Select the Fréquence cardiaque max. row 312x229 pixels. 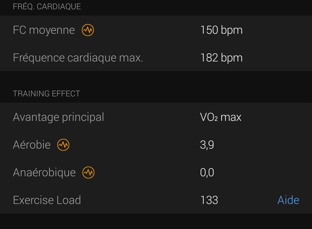tap(156, 57)
